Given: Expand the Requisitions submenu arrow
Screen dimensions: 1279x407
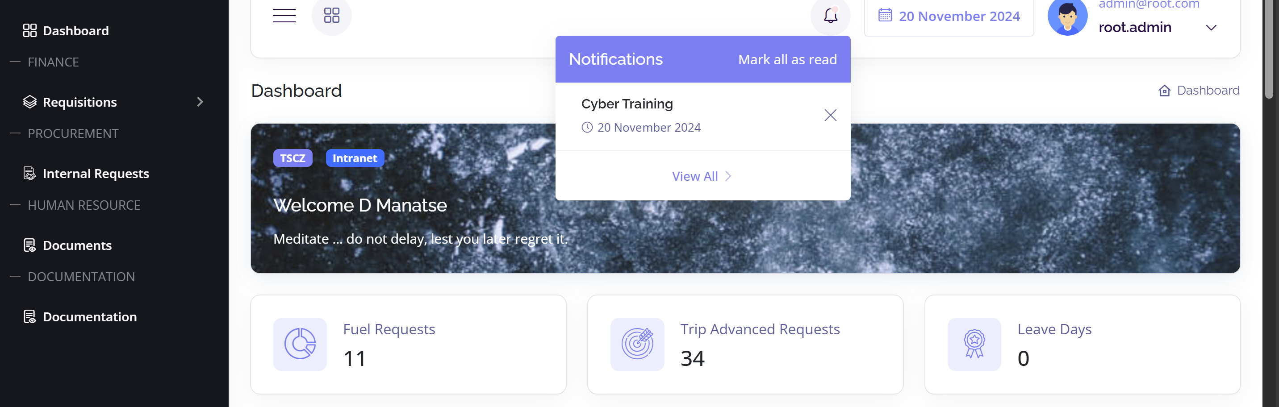Looking at the screenshot, I should [200, 102].
